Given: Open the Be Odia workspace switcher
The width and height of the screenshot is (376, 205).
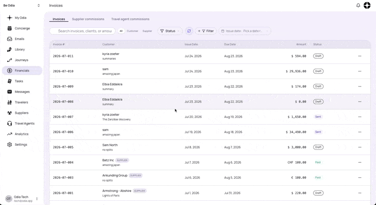Looking at the screenshot, I should [22, 5].
